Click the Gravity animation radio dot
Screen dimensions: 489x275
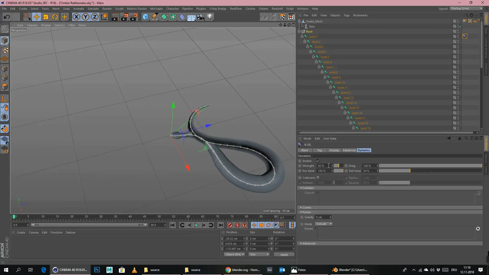pos(302,217)
